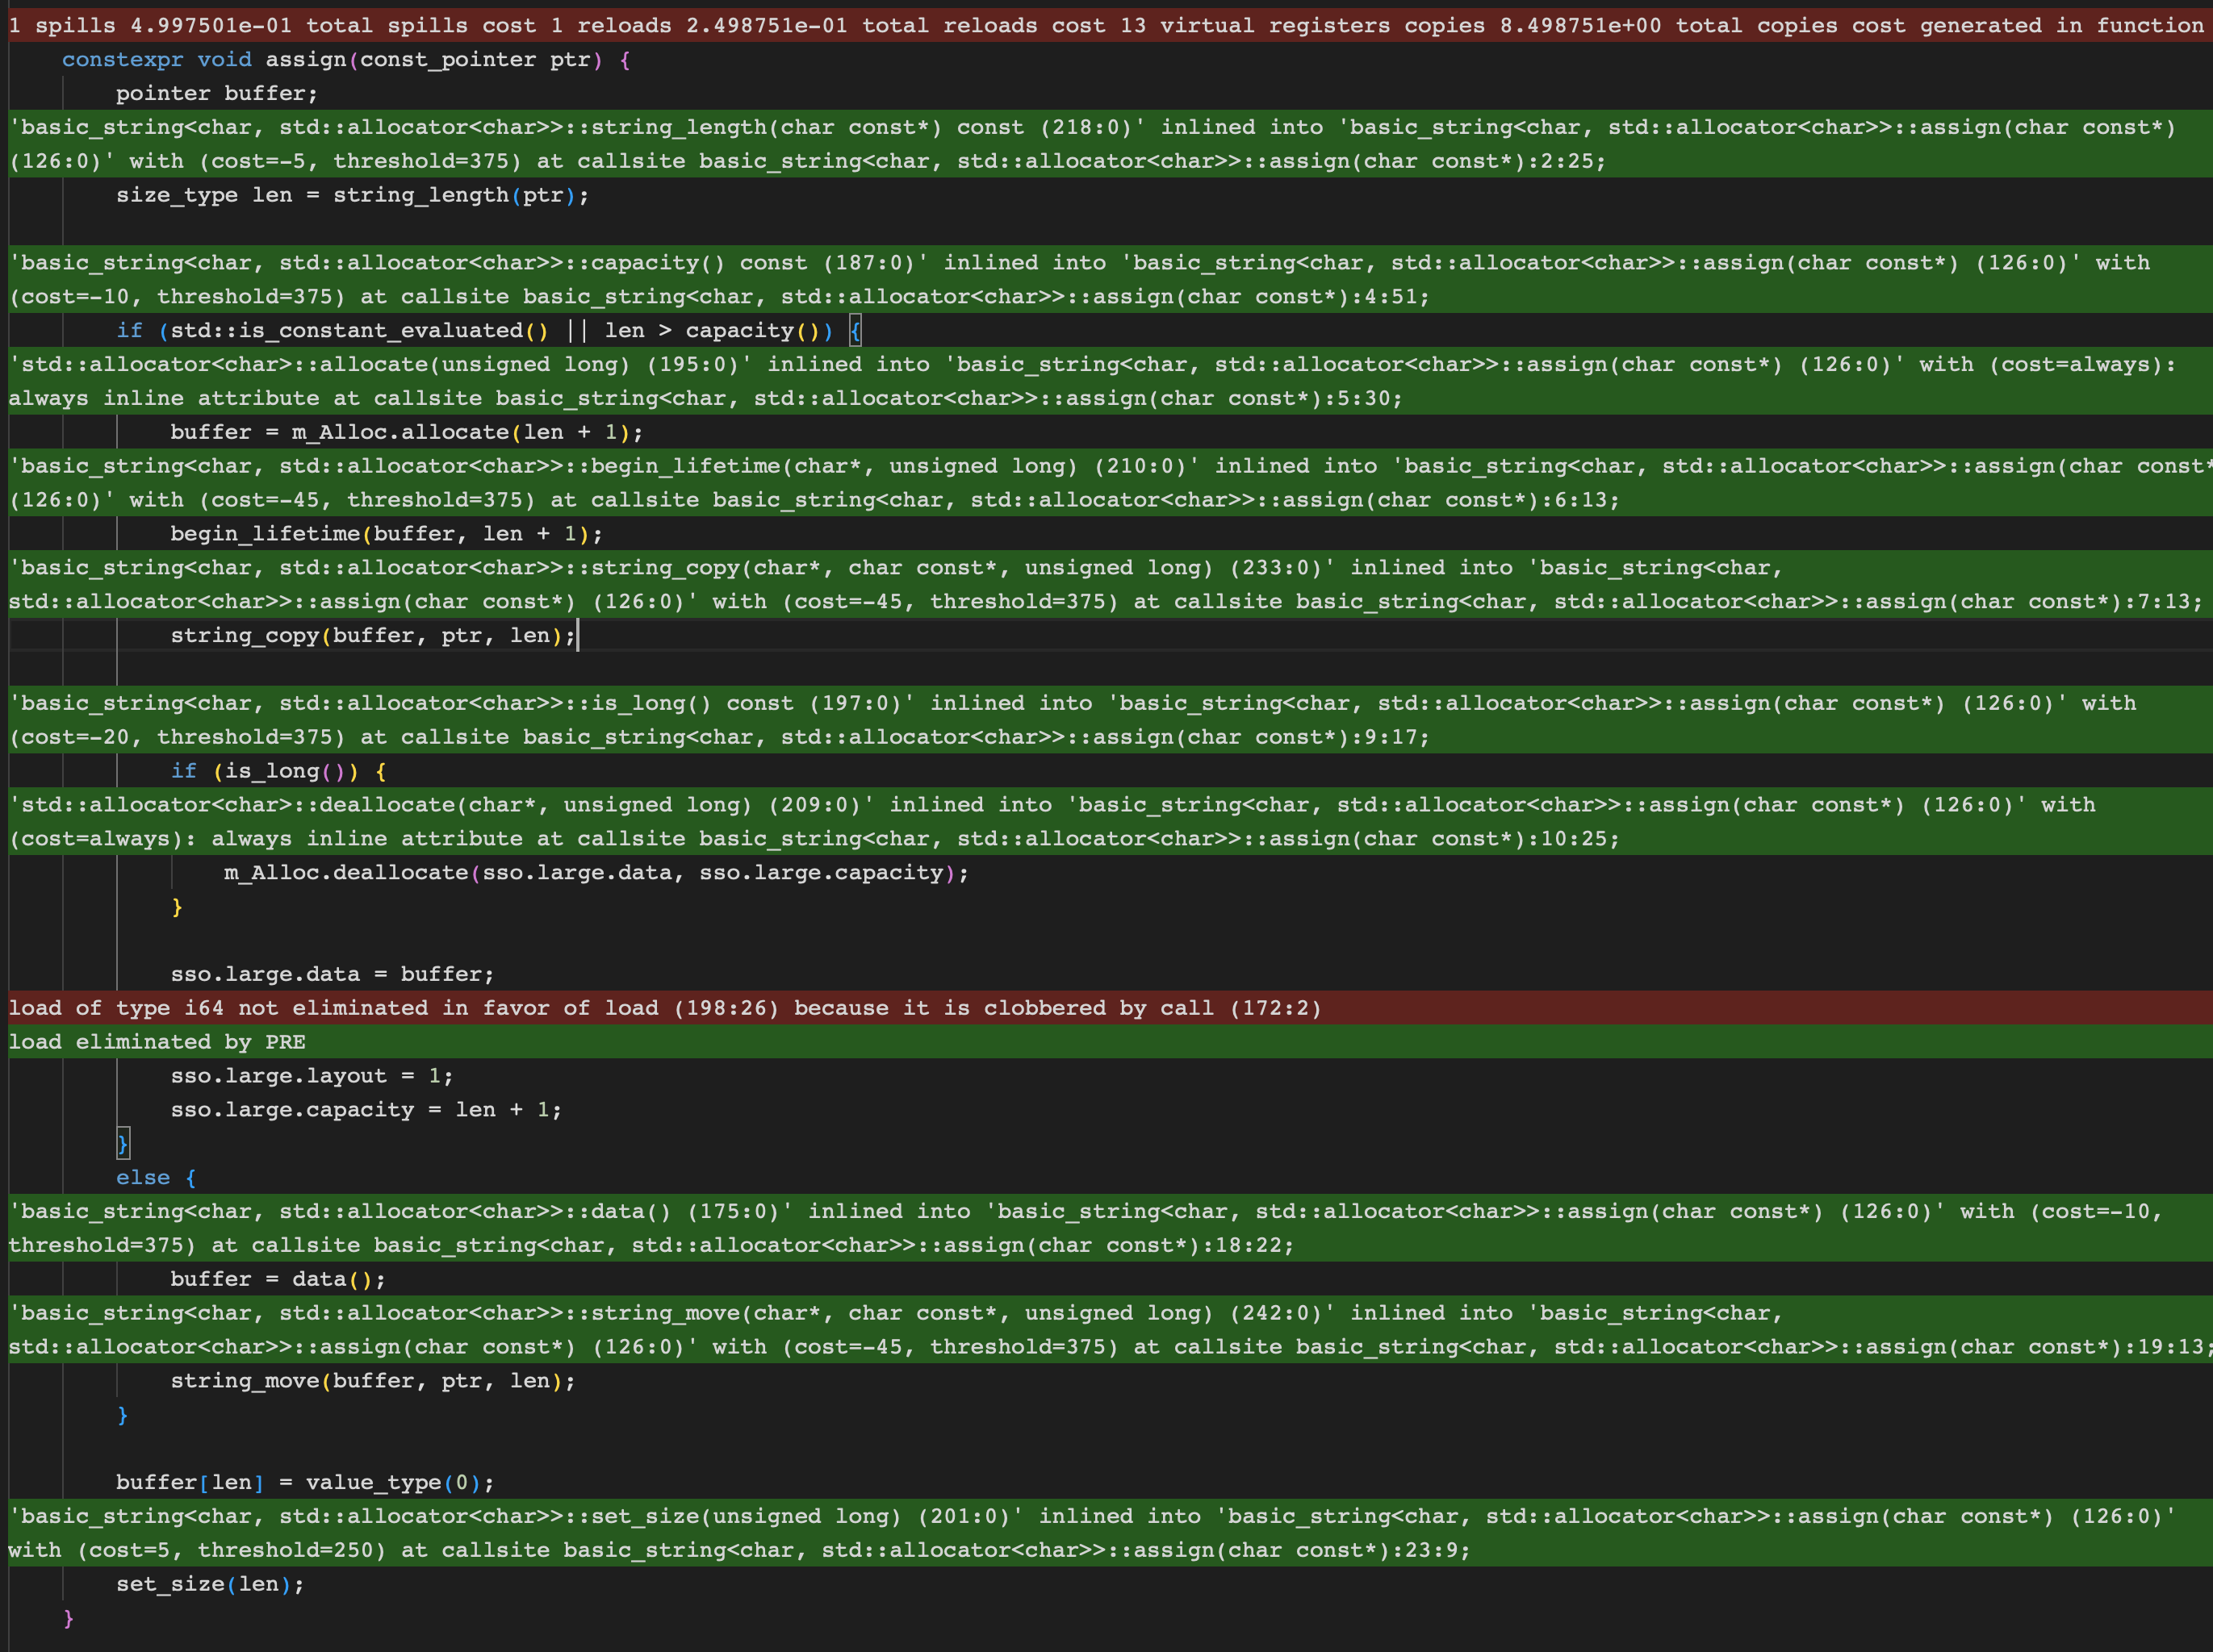Click 'sso.large.capacity = len + 1;' line

(x=366, y=1110)
